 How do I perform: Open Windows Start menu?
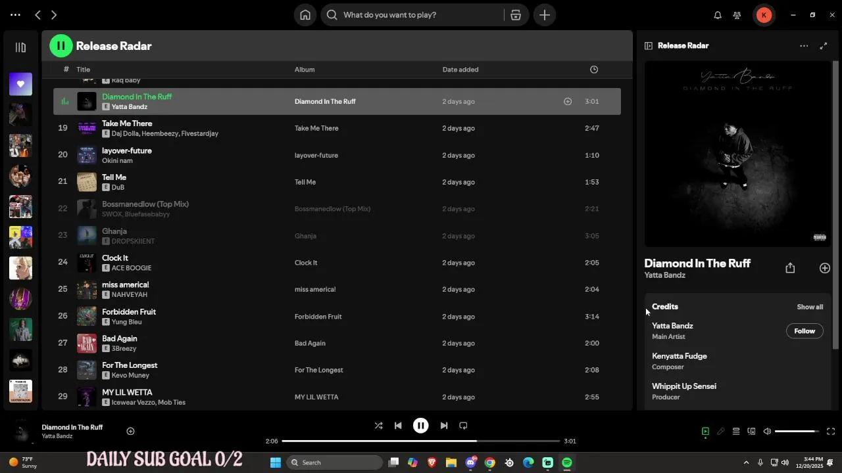click(276, 462)
